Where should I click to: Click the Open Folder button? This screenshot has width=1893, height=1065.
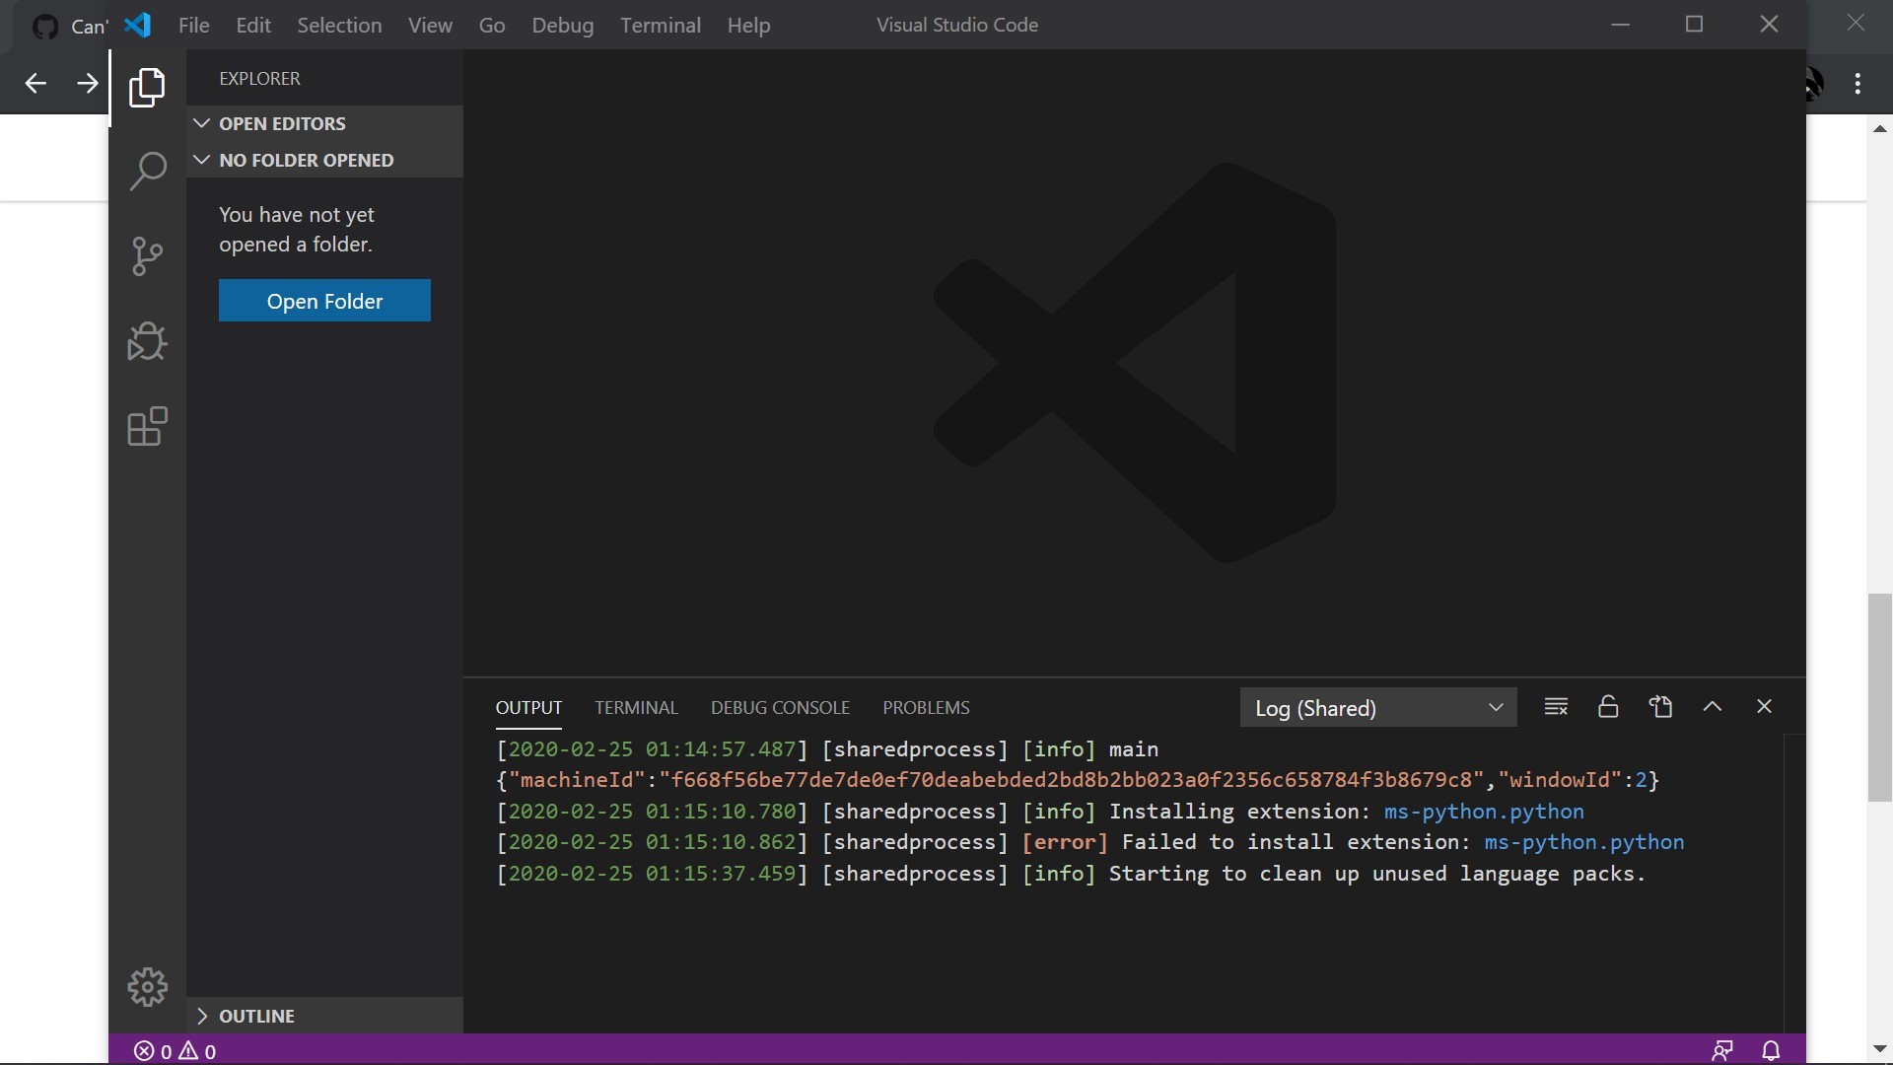click(324, 301)
